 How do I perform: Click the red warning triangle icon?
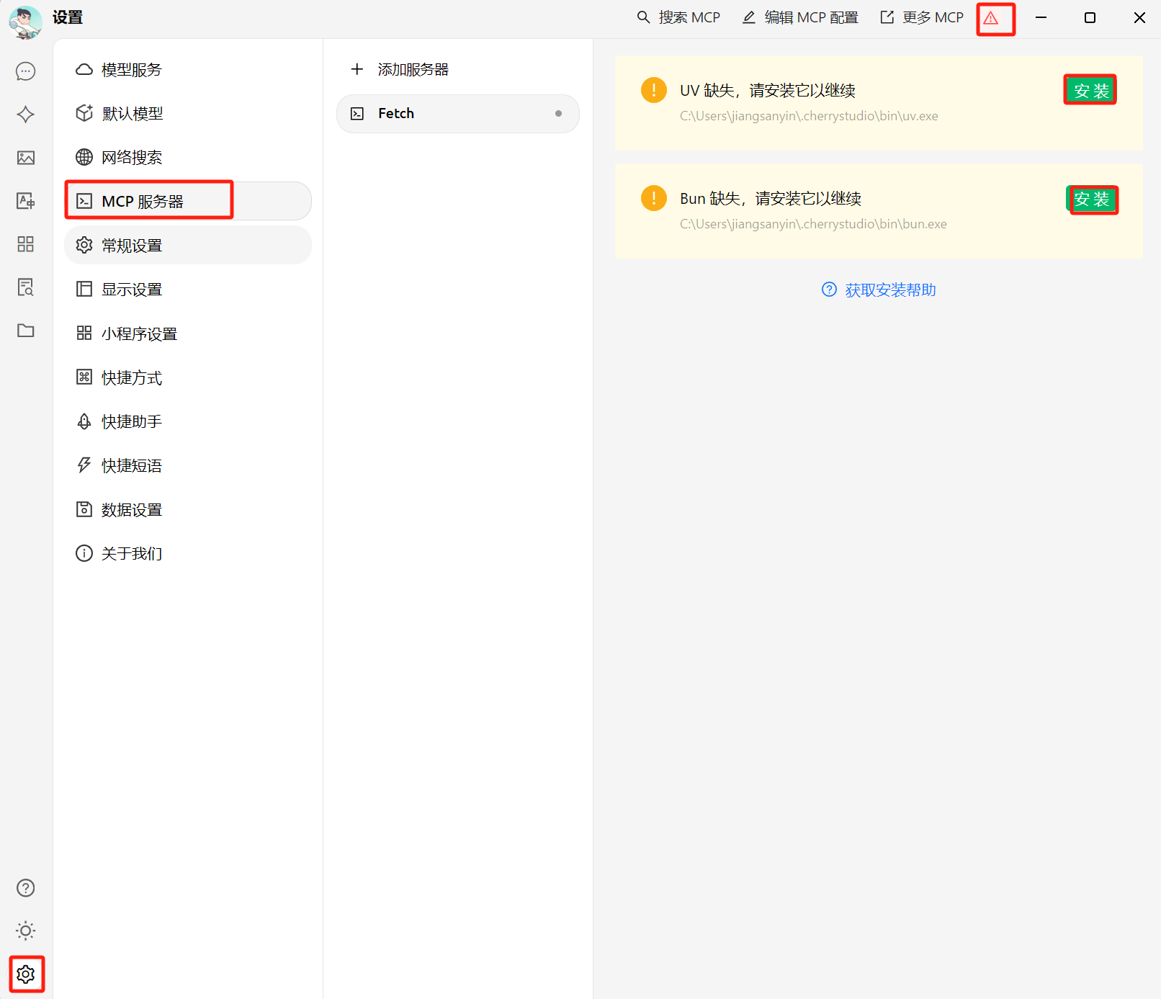(991, 18)
